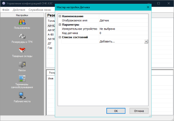Viewport: 174px width, 121px height.
Task: Select the Резервуары и ТРК icon
Action: click(22, 36)
